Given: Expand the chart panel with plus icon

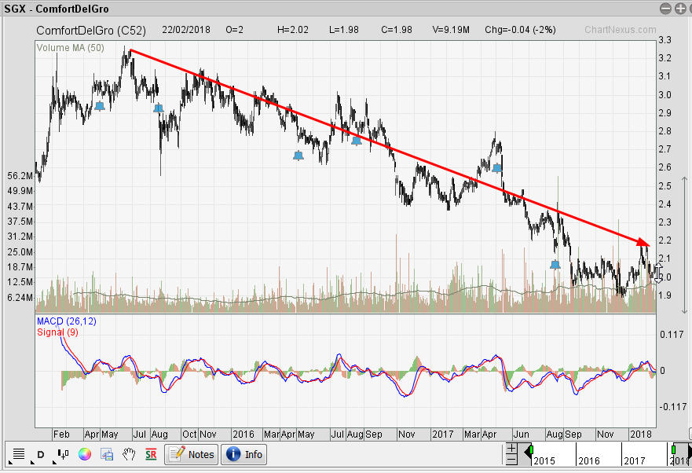Looking at the screenshot, I should click(680, 9).
